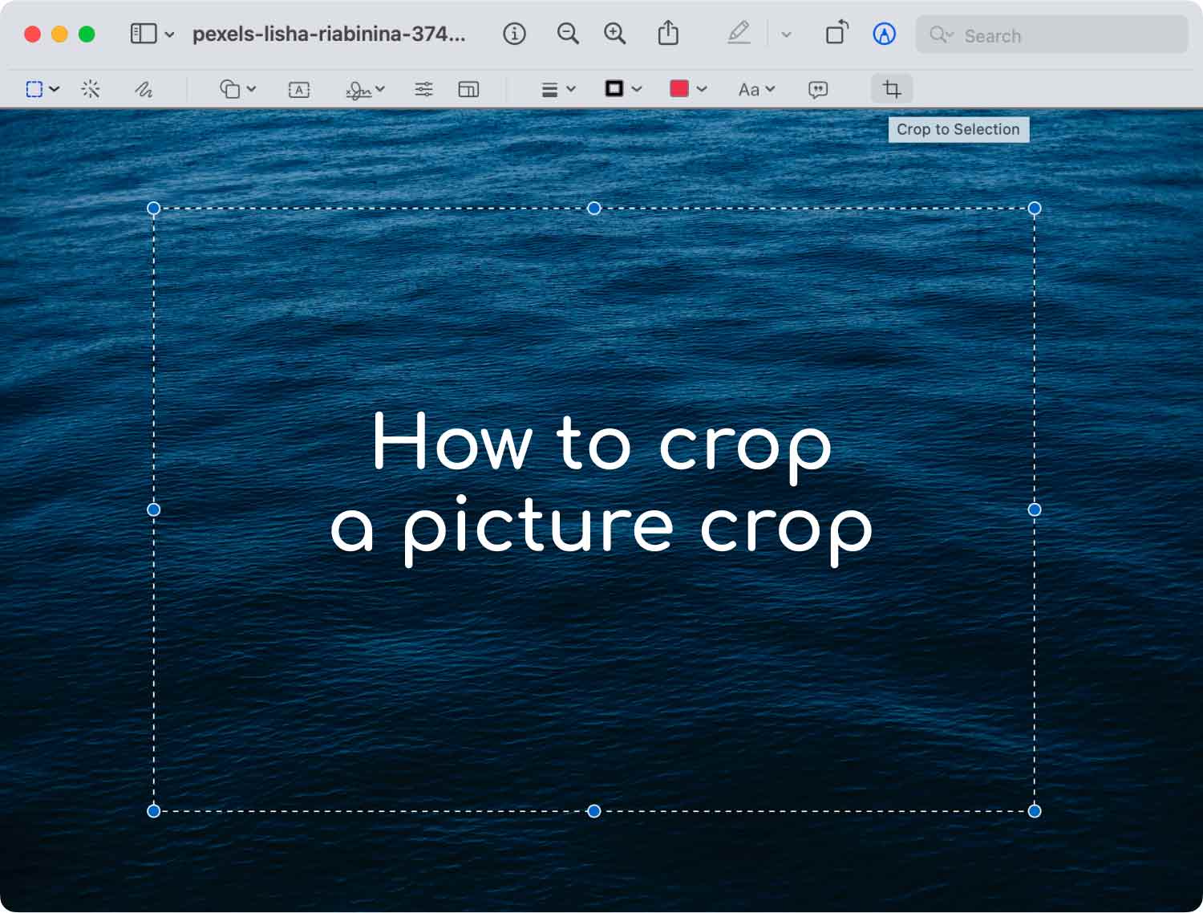Screen dimensions: 1203x913
Task: Open the Share menu
Action: [668, 34]
